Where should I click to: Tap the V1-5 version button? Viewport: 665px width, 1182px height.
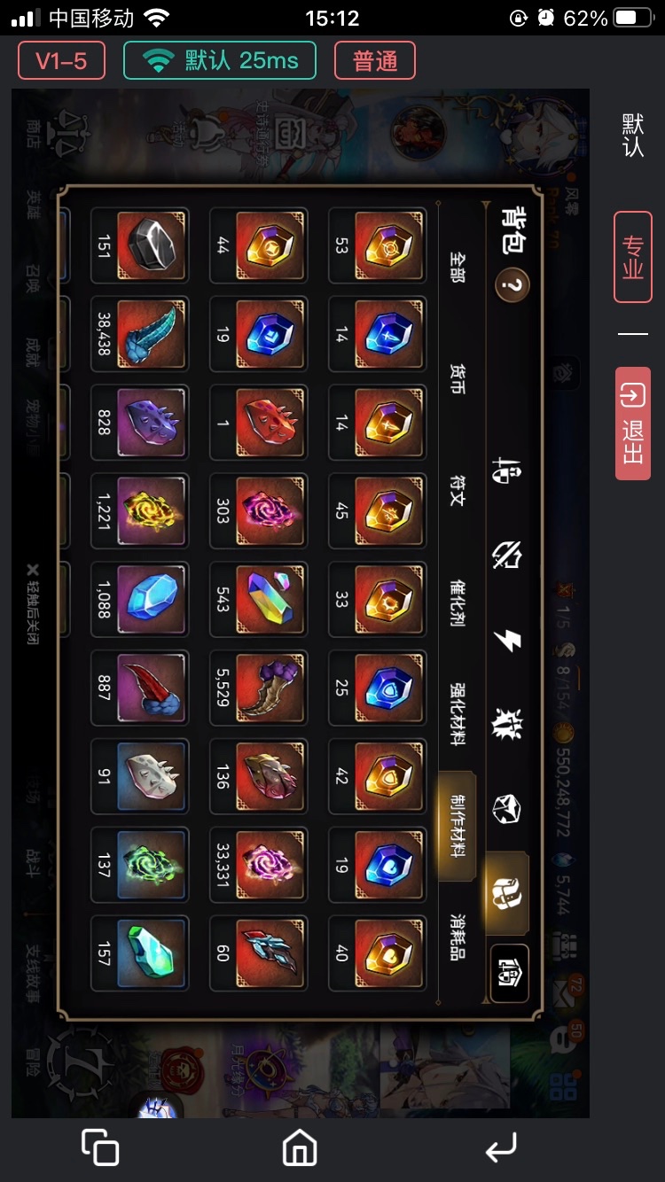(x=61, y=61)
